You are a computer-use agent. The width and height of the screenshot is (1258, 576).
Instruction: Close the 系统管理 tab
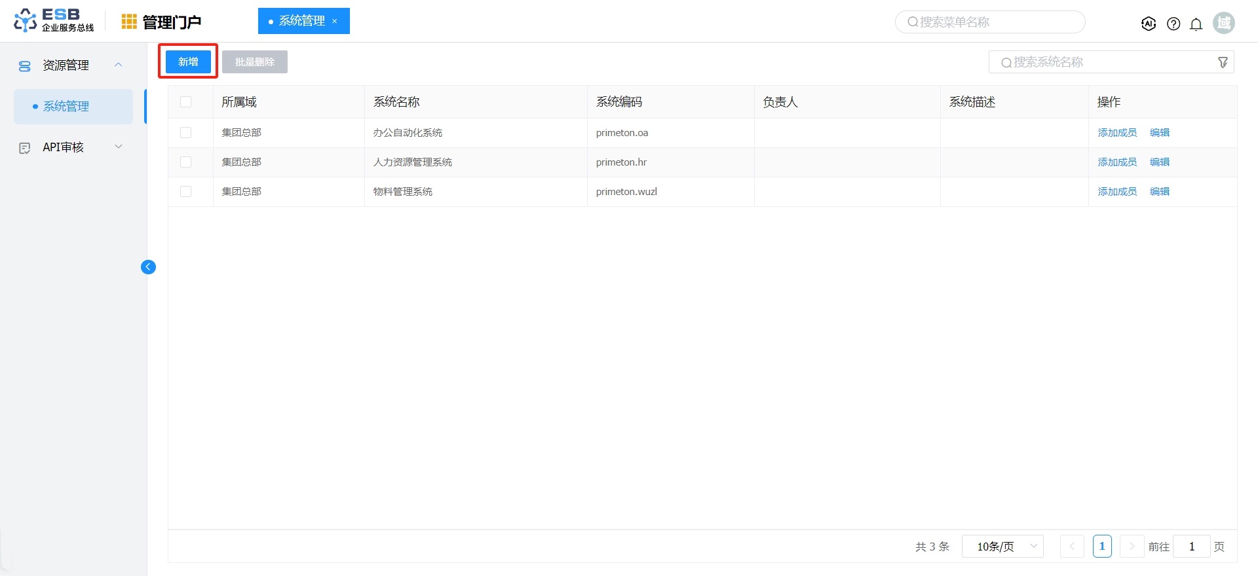pyautogui.click(x=335, y=22)
